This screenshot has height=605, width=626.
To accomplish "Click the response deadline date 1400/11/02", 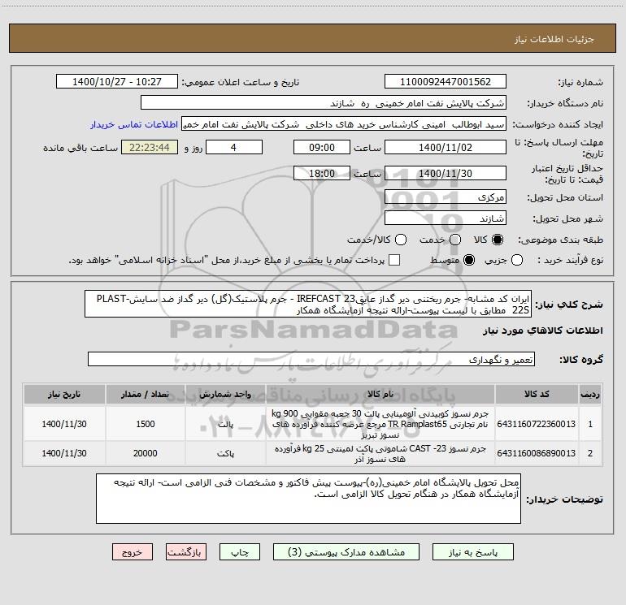I will coord(446,148).
